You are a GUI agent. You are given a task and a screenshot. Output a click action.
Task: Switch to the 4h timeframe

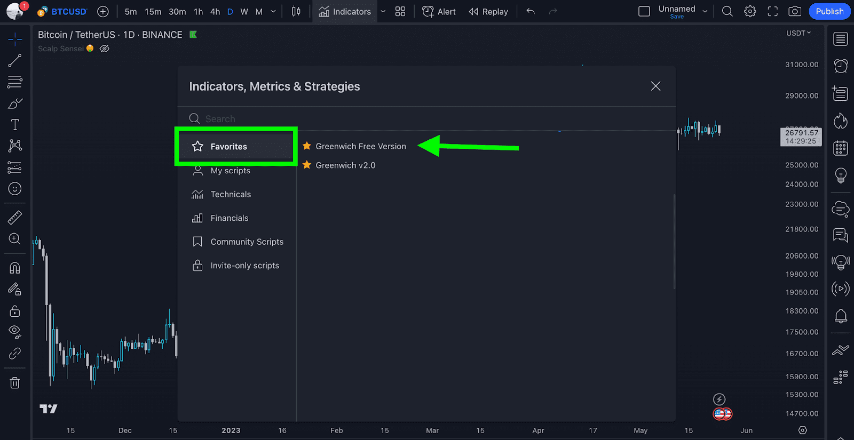[x=215, y=11]
